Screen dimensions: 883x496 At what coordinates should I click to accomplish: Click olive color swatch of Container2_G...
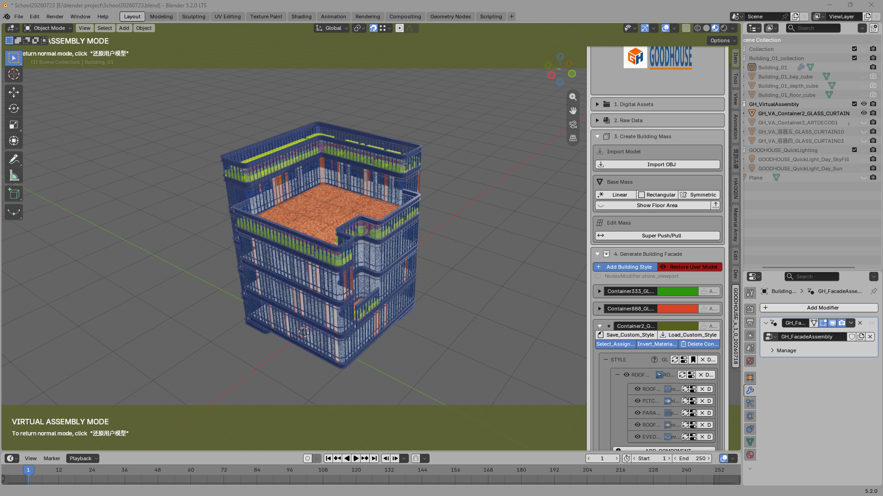point(678,326)
